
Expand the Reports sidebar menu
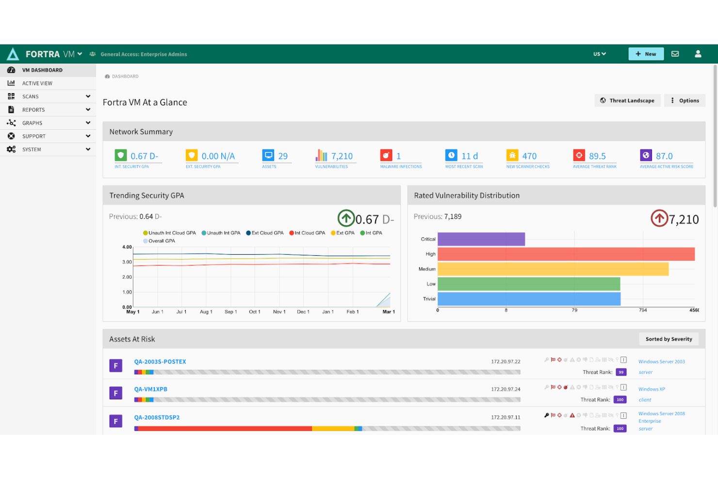pyautogui.click(x=48, y=110)
